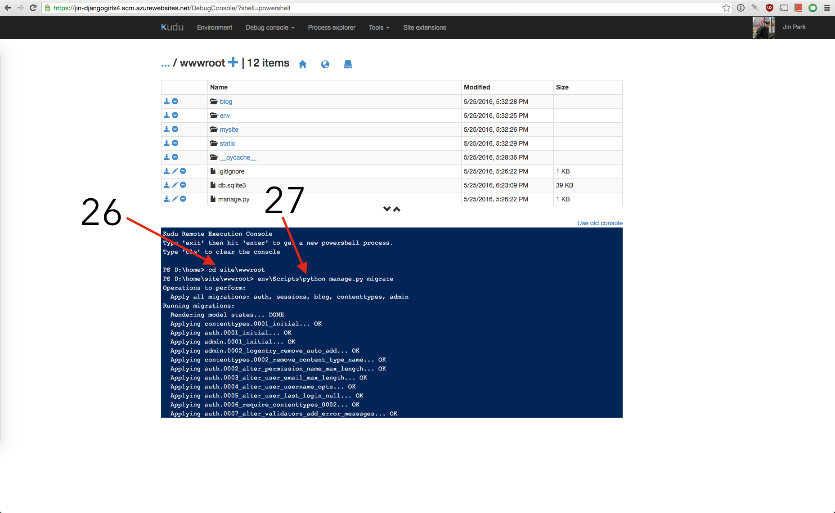
Task: Open Site extensions page
Action: [x=424, y=27]
